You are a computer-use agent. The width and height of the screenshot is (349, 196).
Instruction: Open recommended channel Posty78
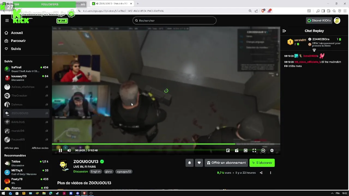tap(26, 181)
